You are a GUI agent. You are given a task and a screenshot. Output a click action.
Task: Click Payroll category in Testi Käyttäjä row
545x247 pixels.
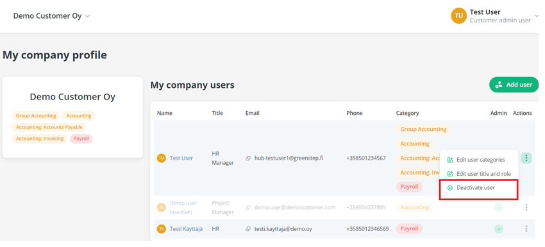(x=409, y=229)
